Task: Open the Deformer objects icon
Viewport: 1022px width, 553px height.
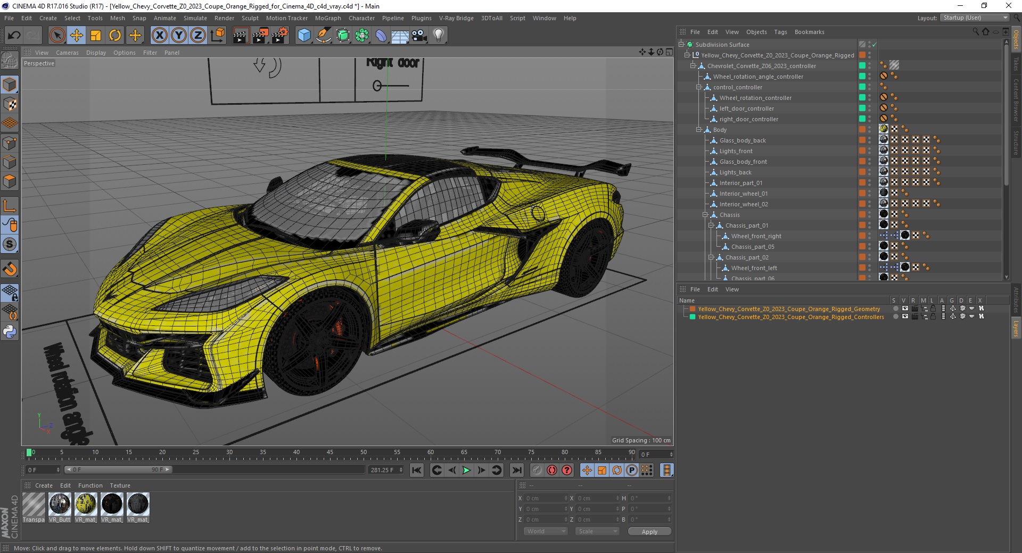Action: 381,36
